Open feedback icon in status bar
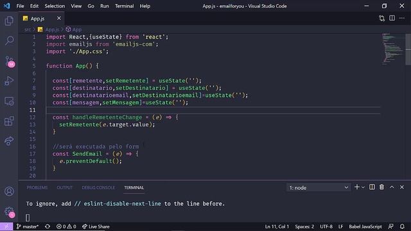Viewport: 411px width, 231px height. point(391,227)
